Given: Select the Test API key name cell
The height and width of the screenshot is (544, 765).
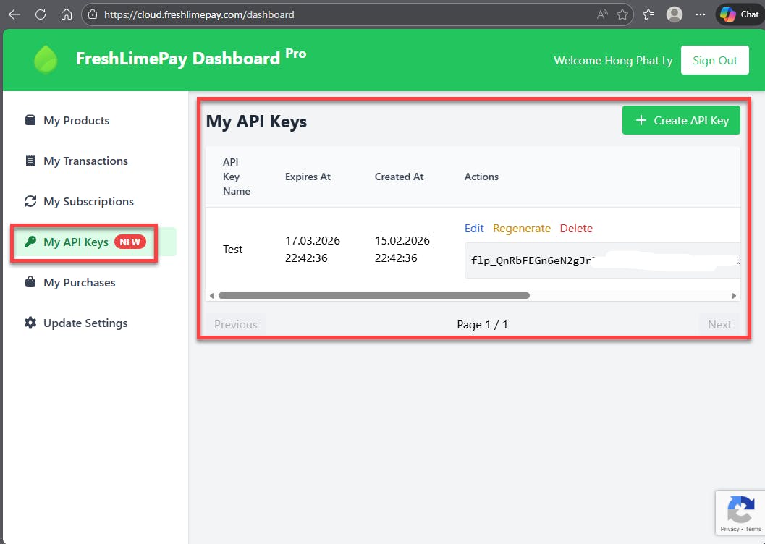Looking at the screenshot, I should tap(233, 249).
